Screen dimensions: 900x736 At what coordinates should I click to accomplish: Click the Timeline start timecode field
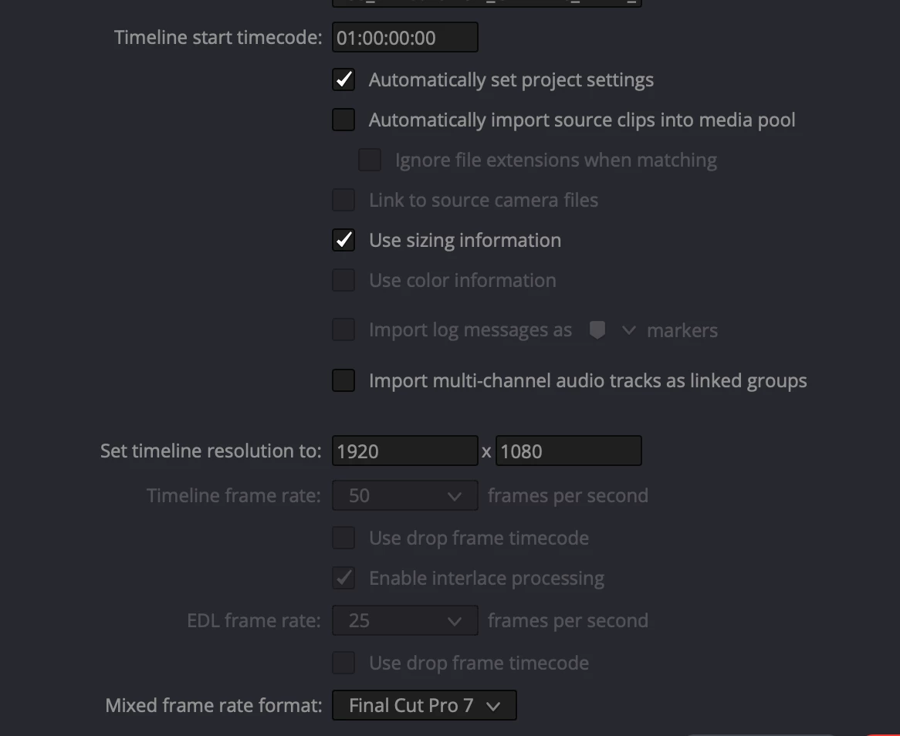pos(404,38)
